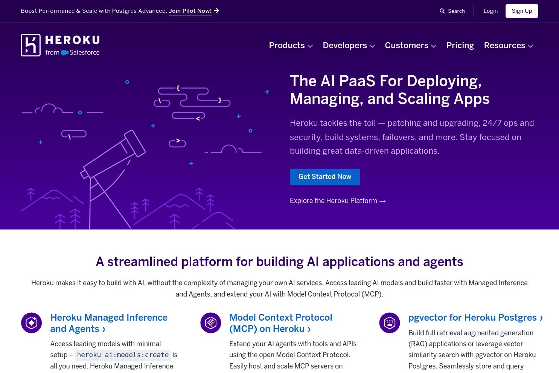Expand the Products menu chevron
Viewport: 559px width, 373px height.
[310, 46]
